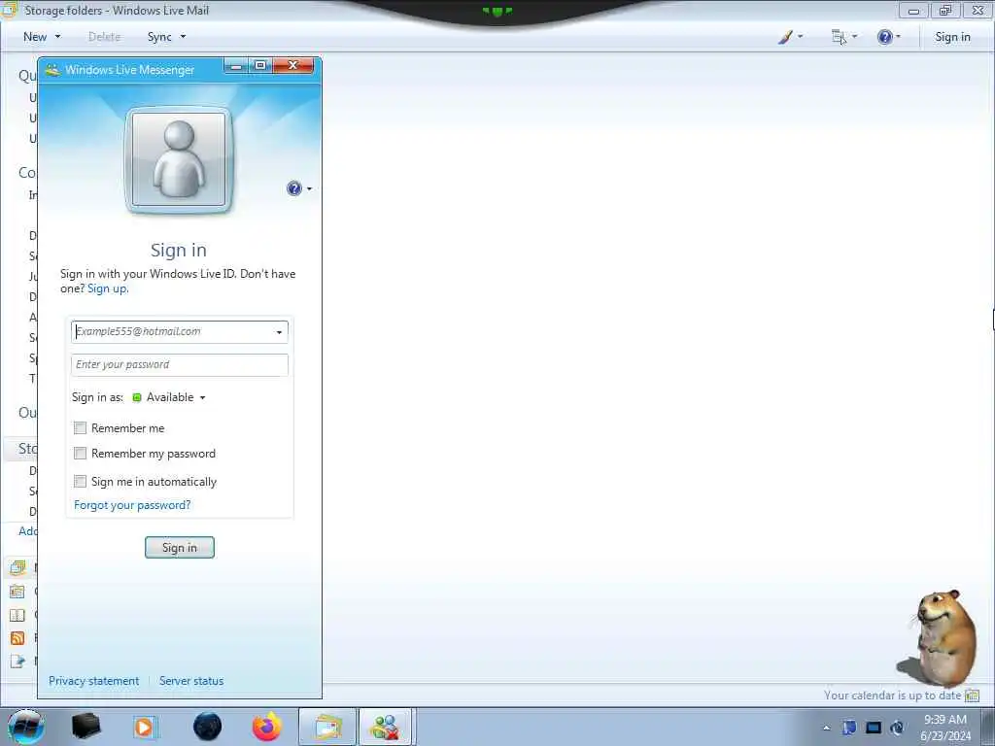
Task: Click Delete in Live Mail toolbar
Action: pyautogui.click(x=105, y=37)
